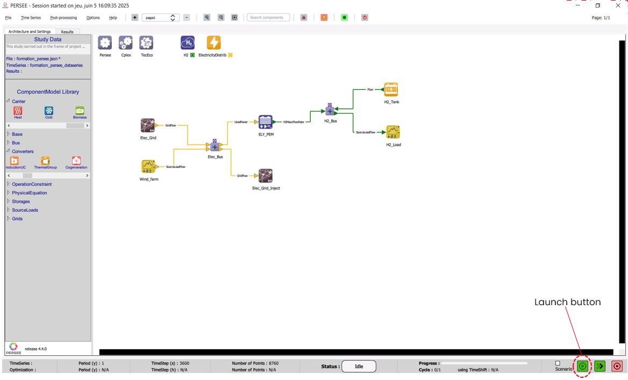Open the Post-processing menu
This screenshot has height=380, width=628.
coord(63,18)
